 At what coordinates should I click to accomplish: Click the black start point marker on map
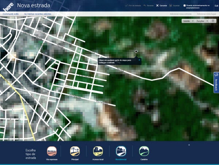click(136, 52)
